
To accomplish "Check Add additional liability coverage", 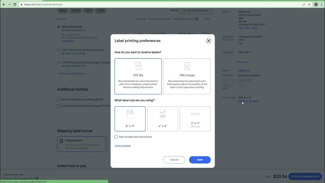I will pos(59,106).
